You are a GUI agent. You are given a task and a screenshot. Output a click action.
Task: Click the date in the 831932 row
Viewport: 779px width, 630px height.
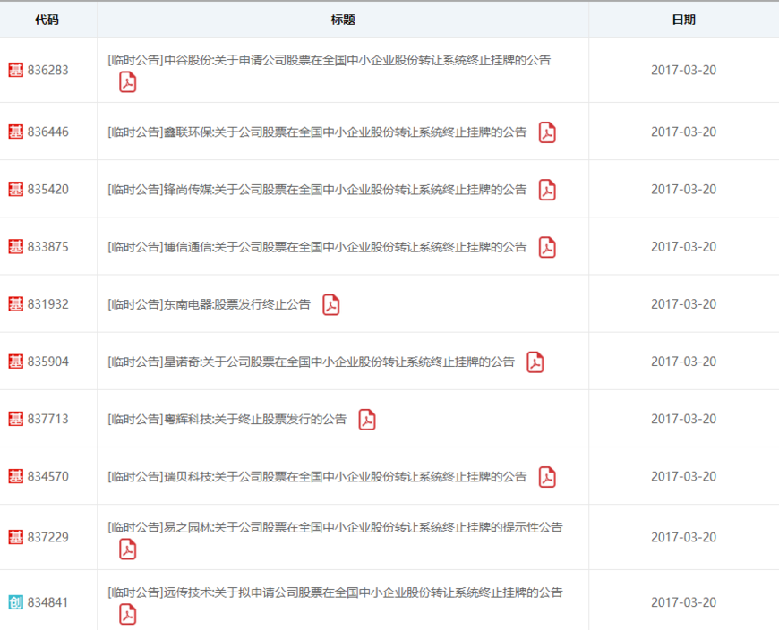(683, 304)
